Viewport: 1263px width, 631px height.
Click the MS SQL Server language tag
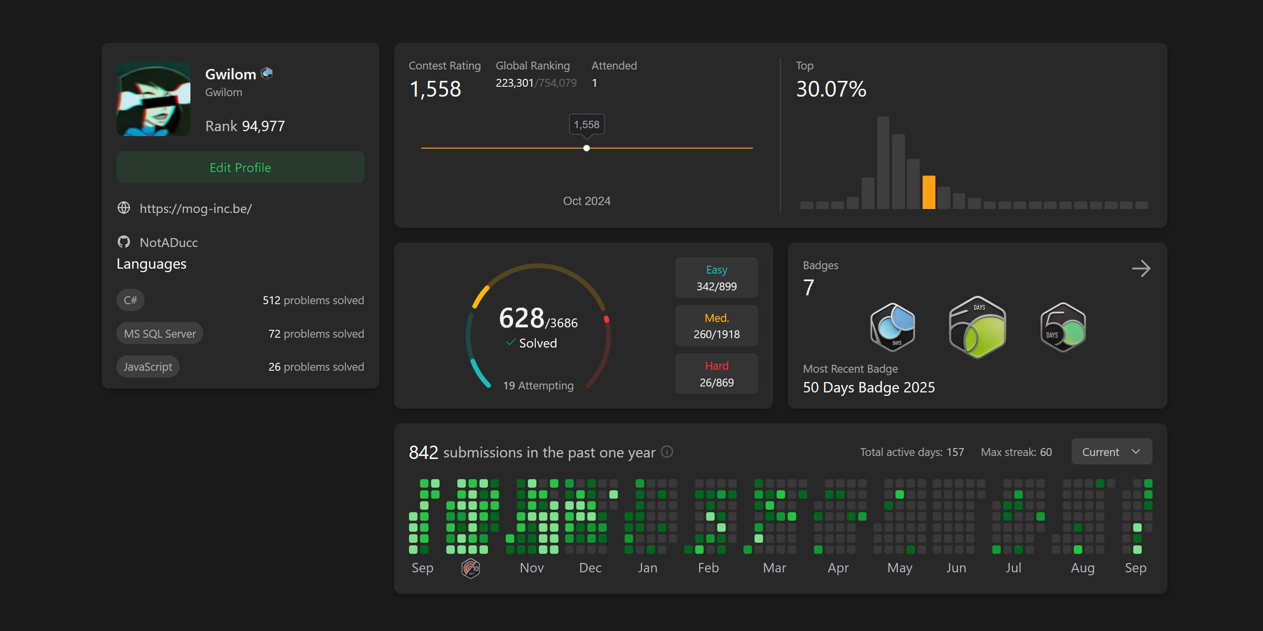[x=160, y=334]
